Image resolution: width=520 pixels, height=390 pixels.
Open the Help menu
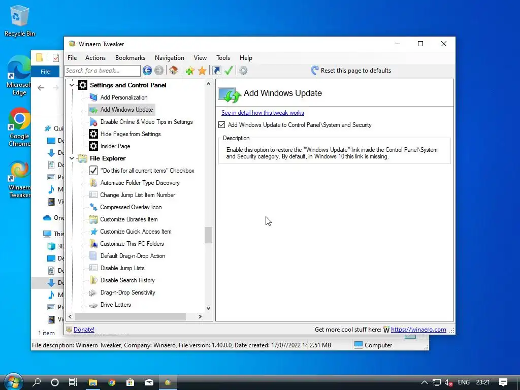pos(246,58)
